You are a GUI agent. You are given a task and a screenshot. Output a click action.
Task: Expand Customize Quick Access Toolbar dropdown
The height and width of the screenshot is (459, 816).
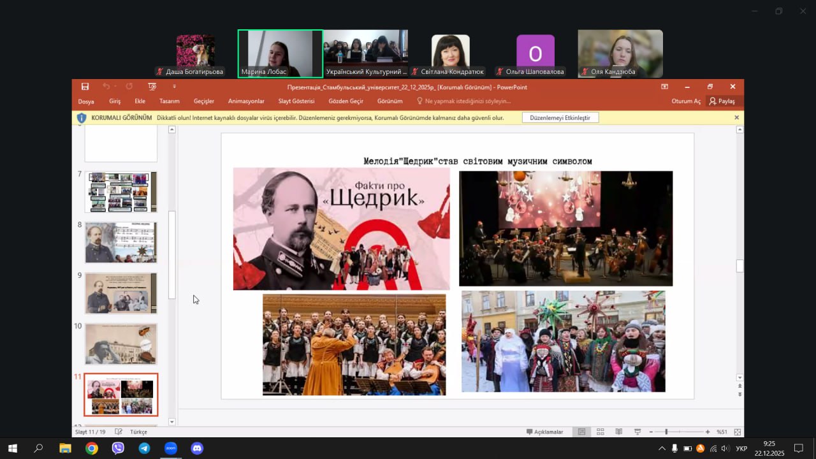tap(174, 87)
